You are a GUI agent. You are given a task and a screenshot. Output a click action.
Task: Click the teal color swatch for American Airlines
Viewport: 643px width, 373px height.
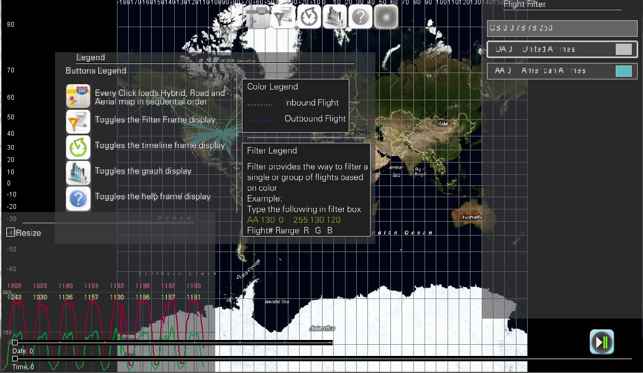pyautogui.click(x=624, y=71)
